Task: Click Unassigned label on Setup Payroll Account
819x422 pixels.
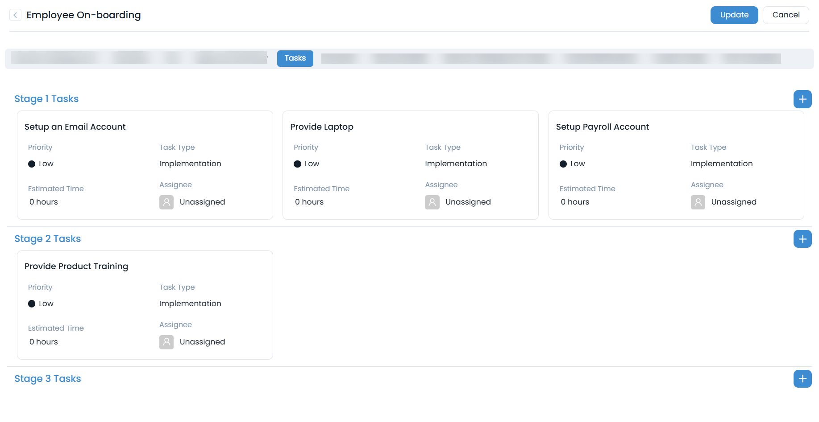Action: [733, 202]
